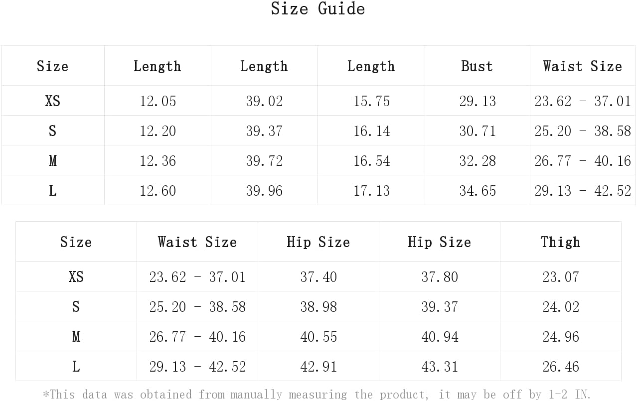This screenshot has height=401, width=637.
Task: Click thigh value 26.46 for L
Action: click(561, 367)
